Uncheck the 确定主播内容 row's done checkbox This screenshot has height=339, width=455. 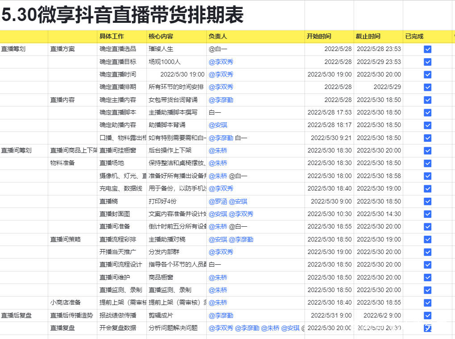427,100
